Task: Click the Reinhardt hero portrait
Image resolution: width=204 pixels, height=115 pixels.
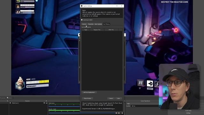Action: click(x=20, y=83)
